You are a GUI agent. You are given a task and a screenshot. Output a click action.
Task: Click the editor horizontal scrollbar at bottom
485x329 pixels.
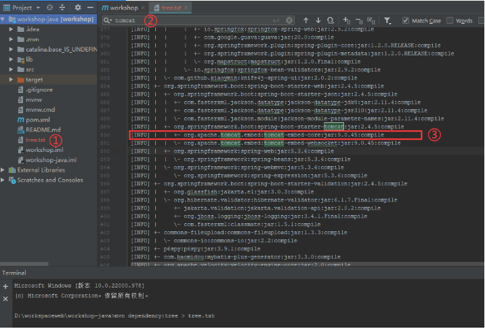pyautogui.click(x=306, y=265)
